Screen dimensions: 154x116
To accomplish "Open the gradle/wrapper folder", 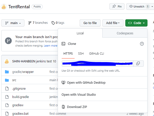I will (x=23, y=72).
